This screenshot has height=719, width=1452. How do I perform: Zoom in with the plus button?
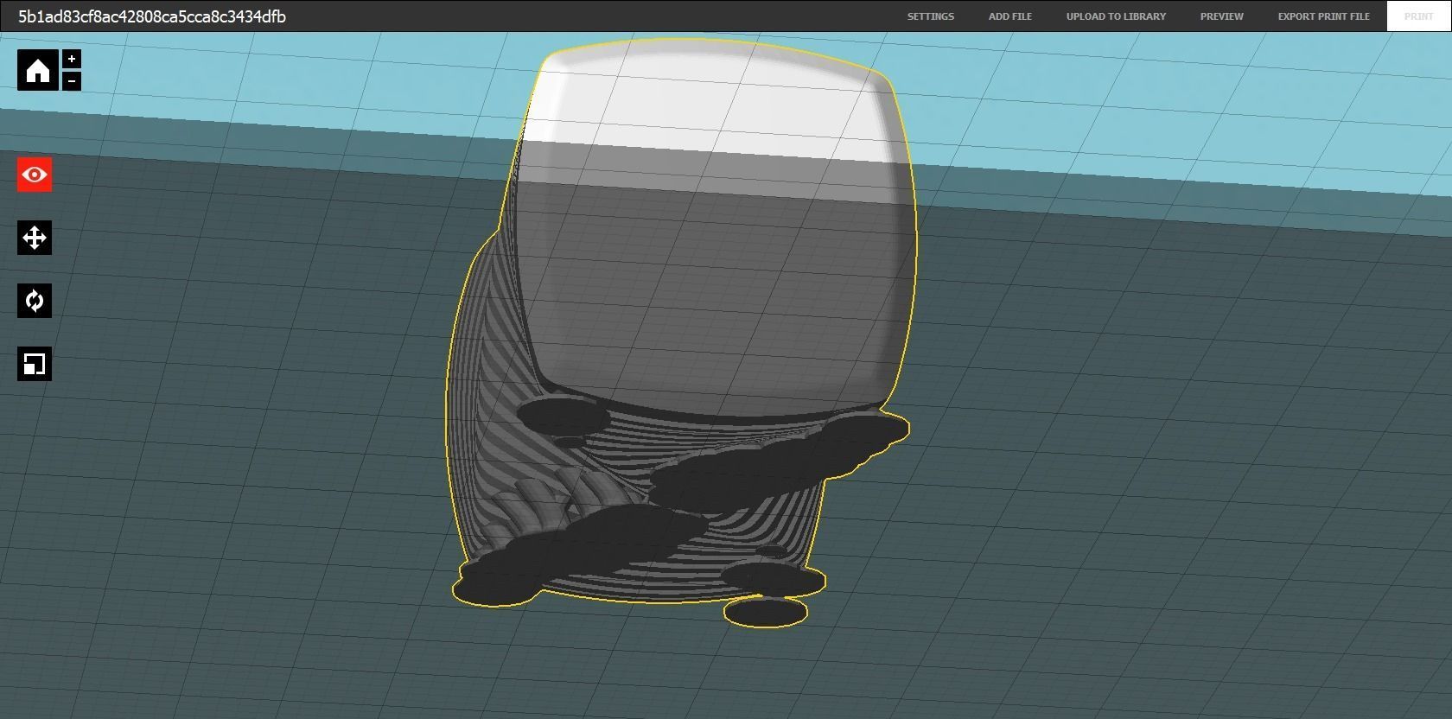click(x=72, y=59)
